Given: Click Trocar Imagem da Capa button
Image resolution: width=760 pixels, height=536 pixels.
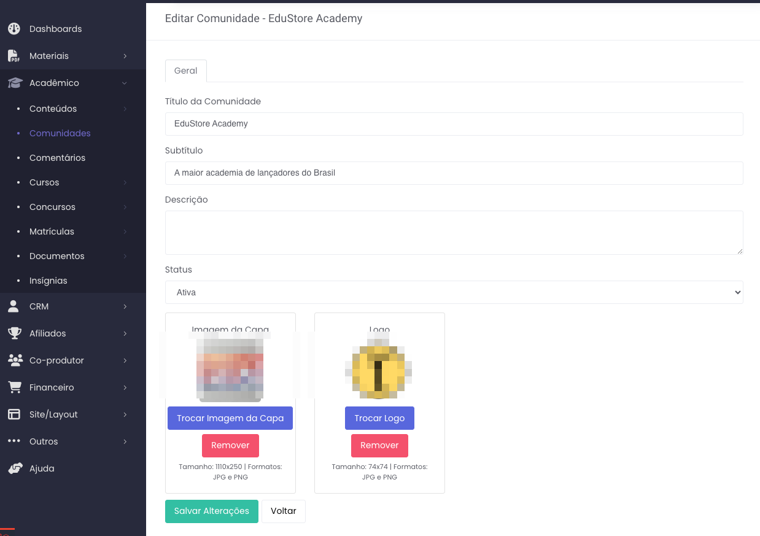Looking at the screenshot, I should coord(230,418).
